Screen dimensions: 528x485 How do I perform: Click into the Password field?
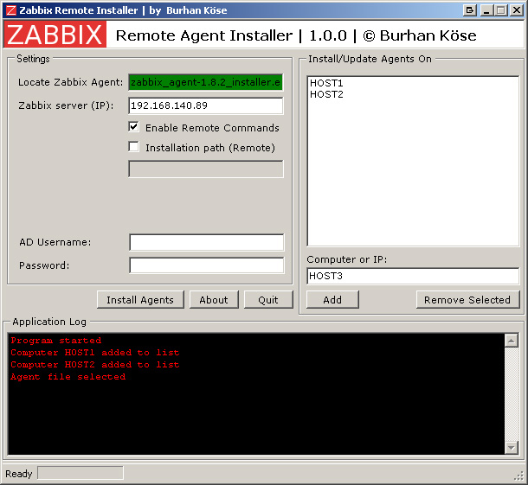(x=206, y=265)
